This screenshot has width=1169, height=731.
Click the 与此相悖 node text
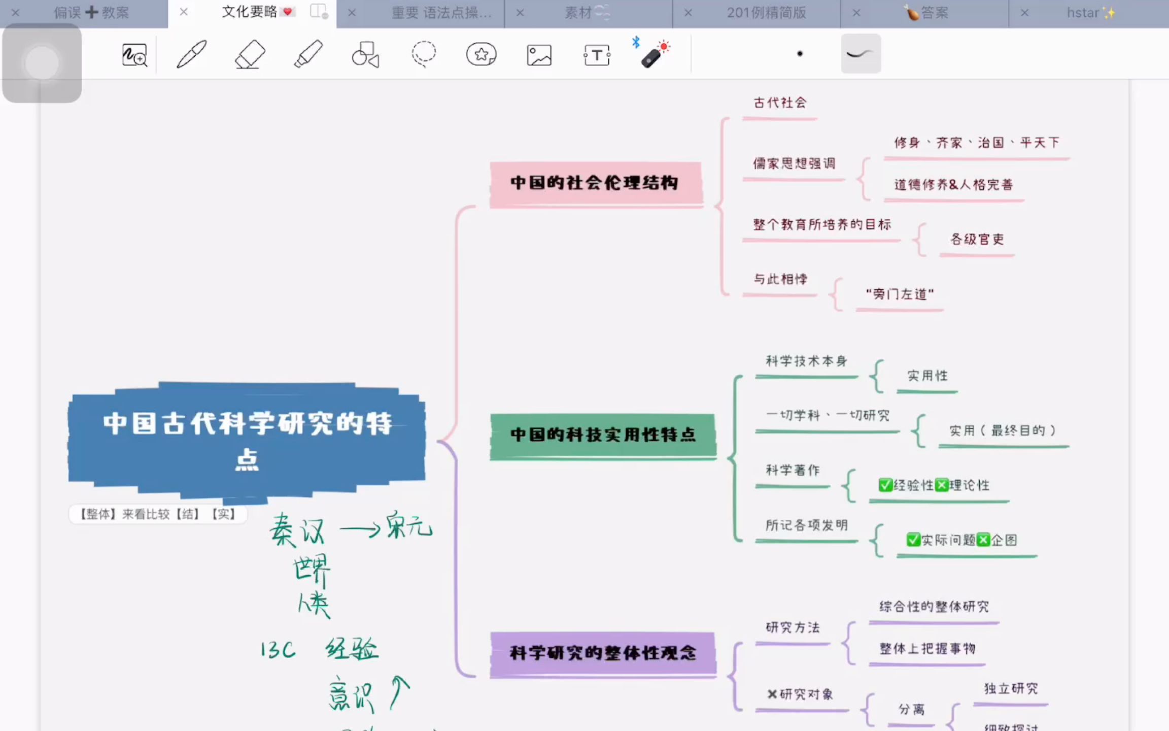780,279
